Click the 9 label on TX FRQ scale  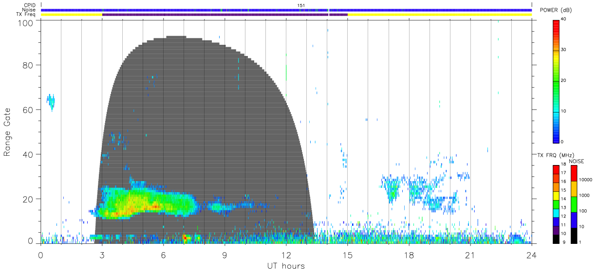(x=563, y=241)
